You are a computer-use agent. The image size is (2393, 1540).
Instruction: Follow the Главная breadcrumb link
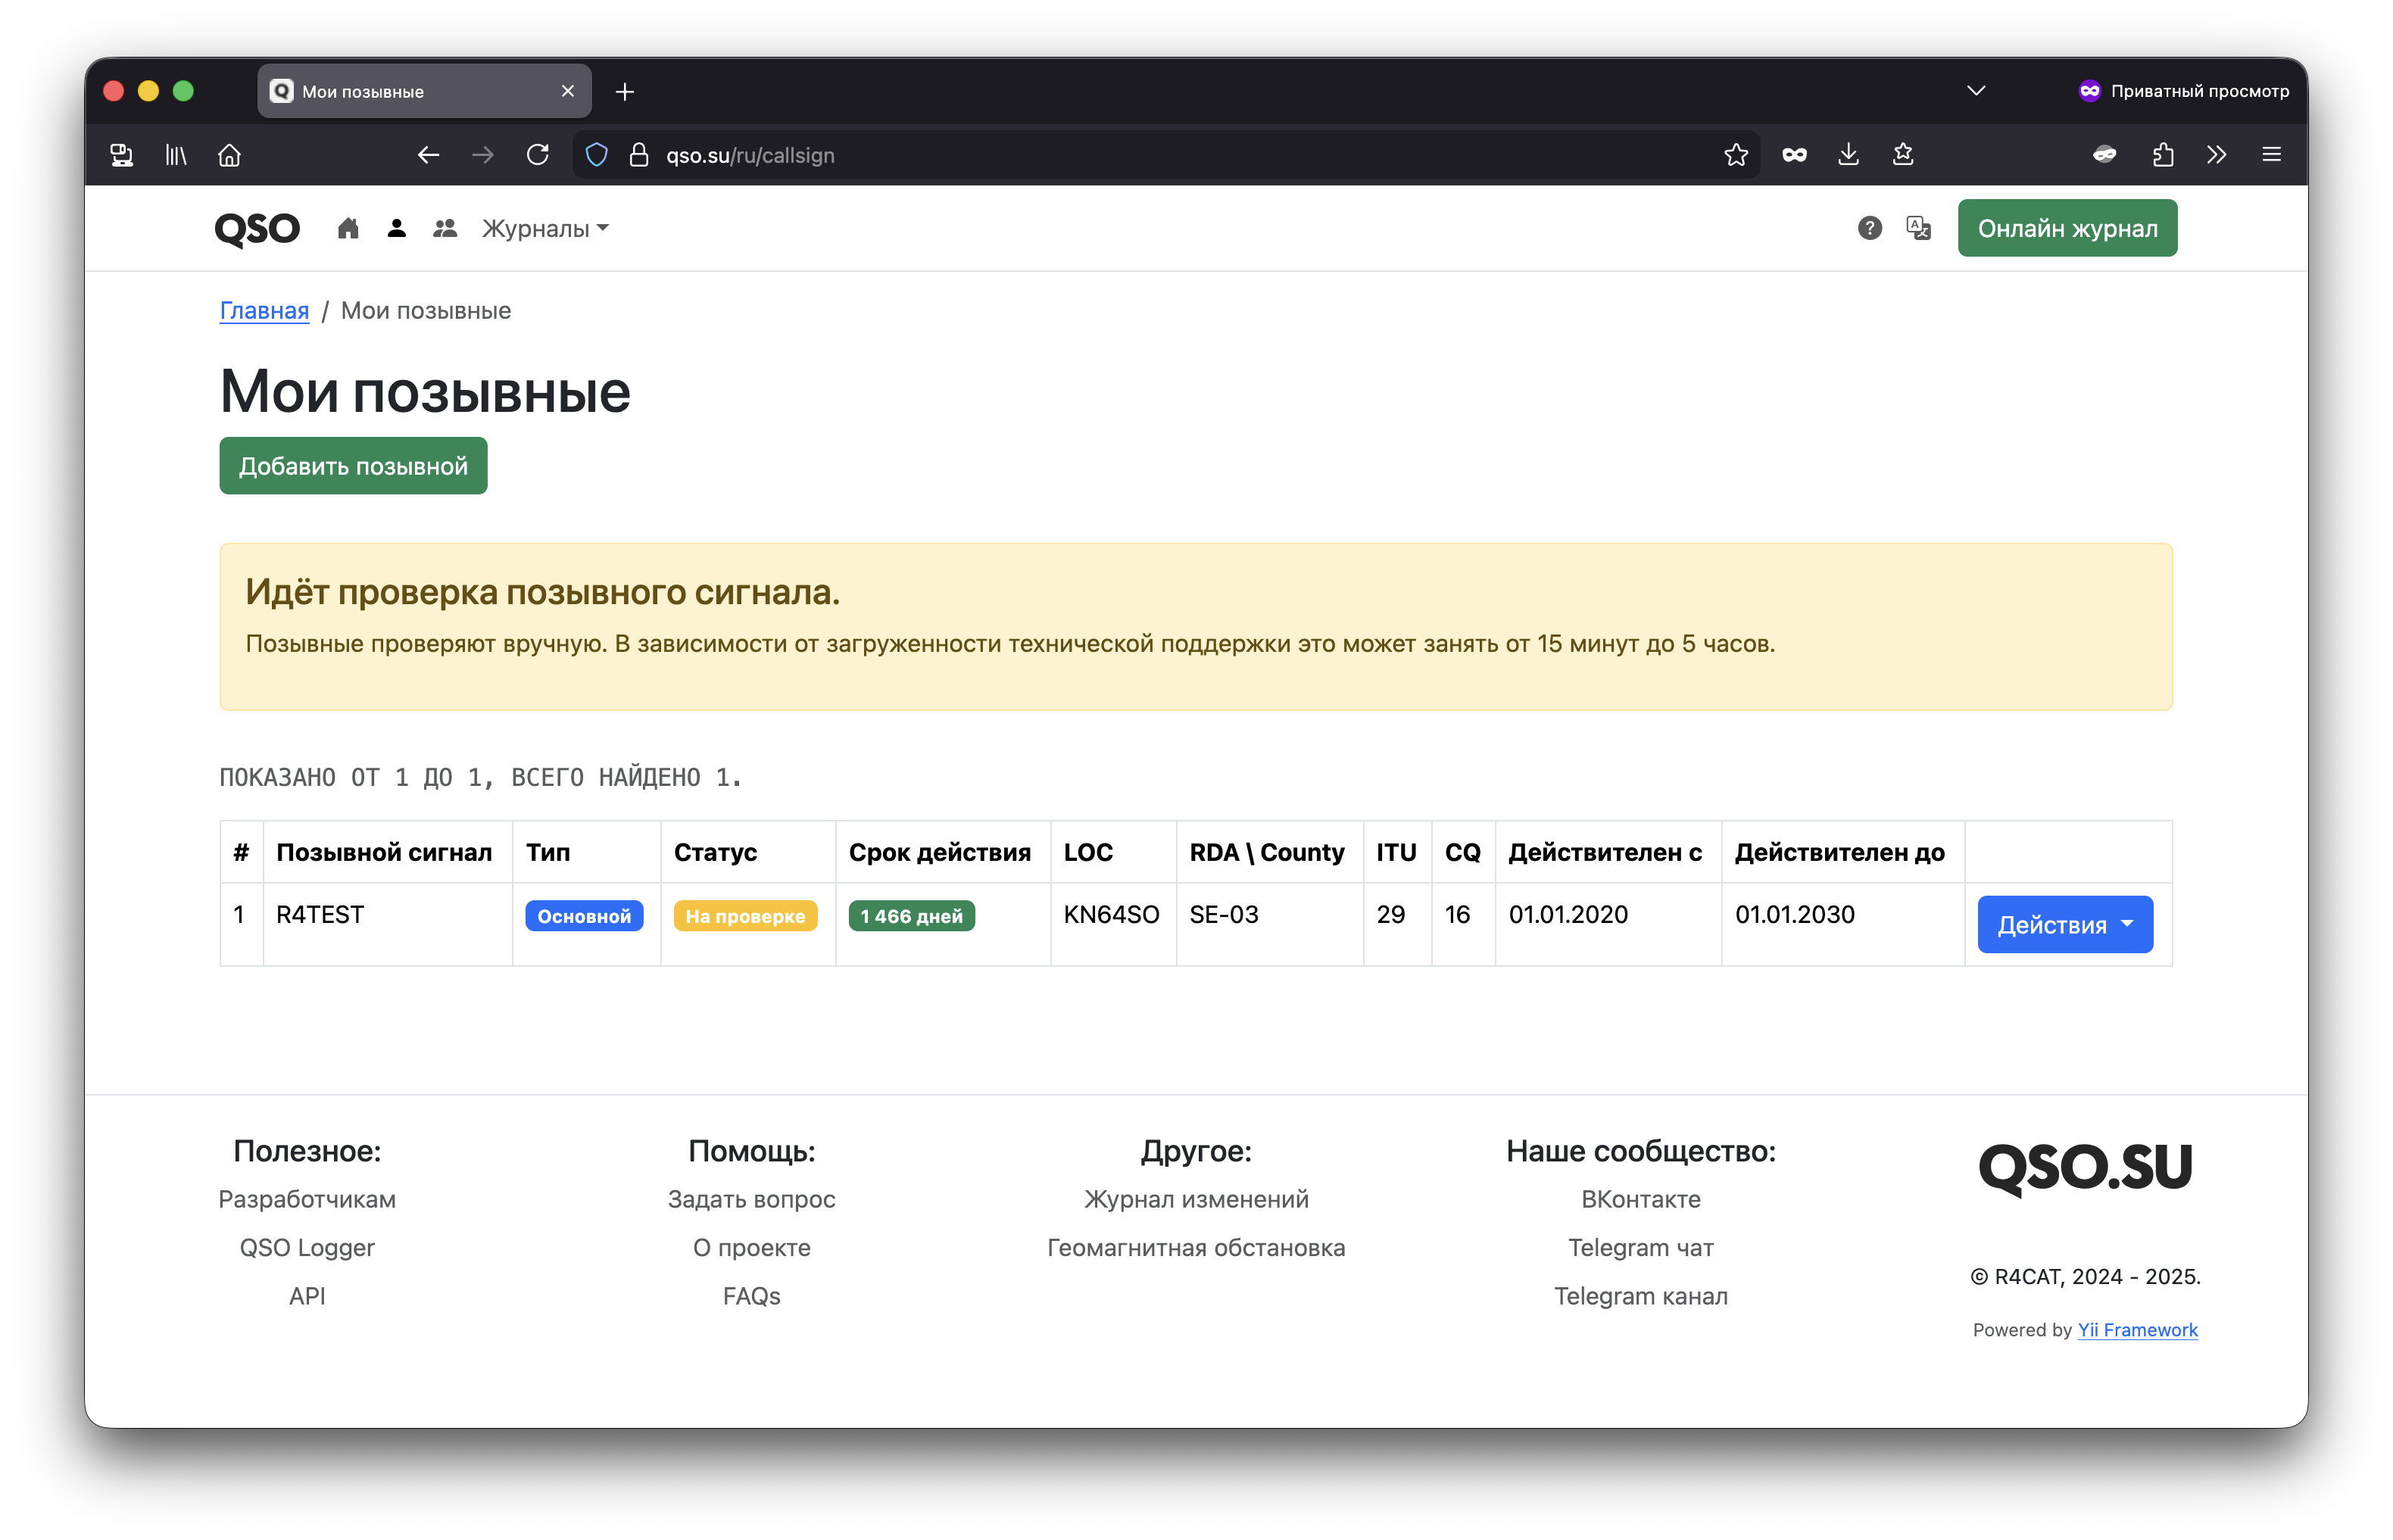click(264, 311)
